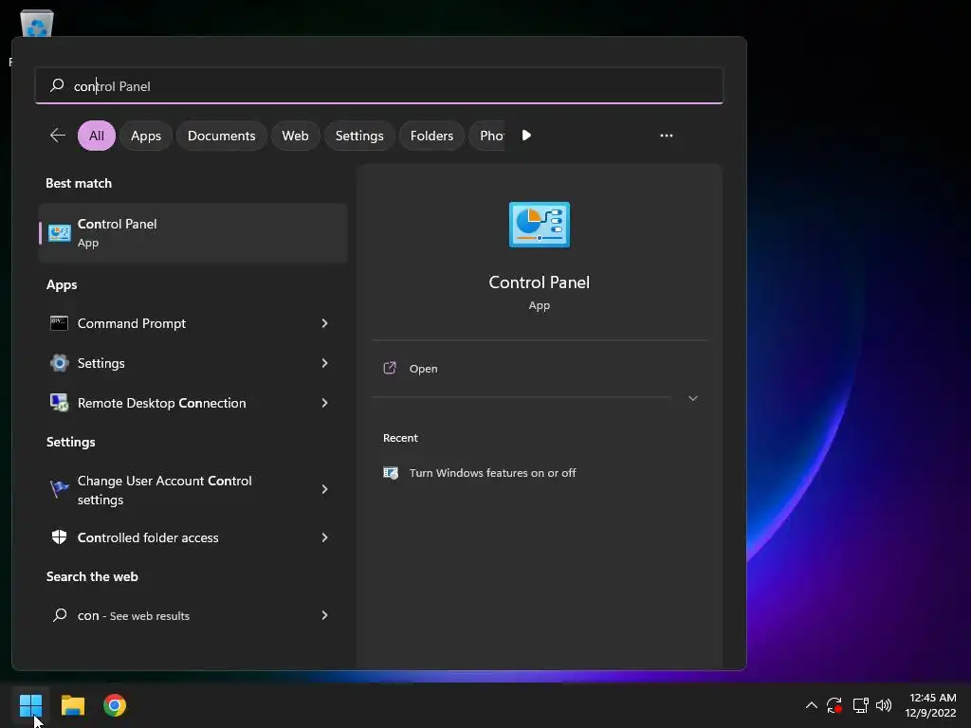Launch Google Chrome from the taskbar
This screenshot has width=971, height=728.
(x=115, y=705)
